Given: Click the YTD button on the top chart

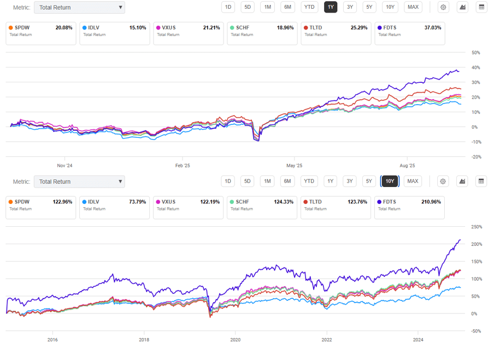Looking at the screenshot, I should click(x=309, y=7).
